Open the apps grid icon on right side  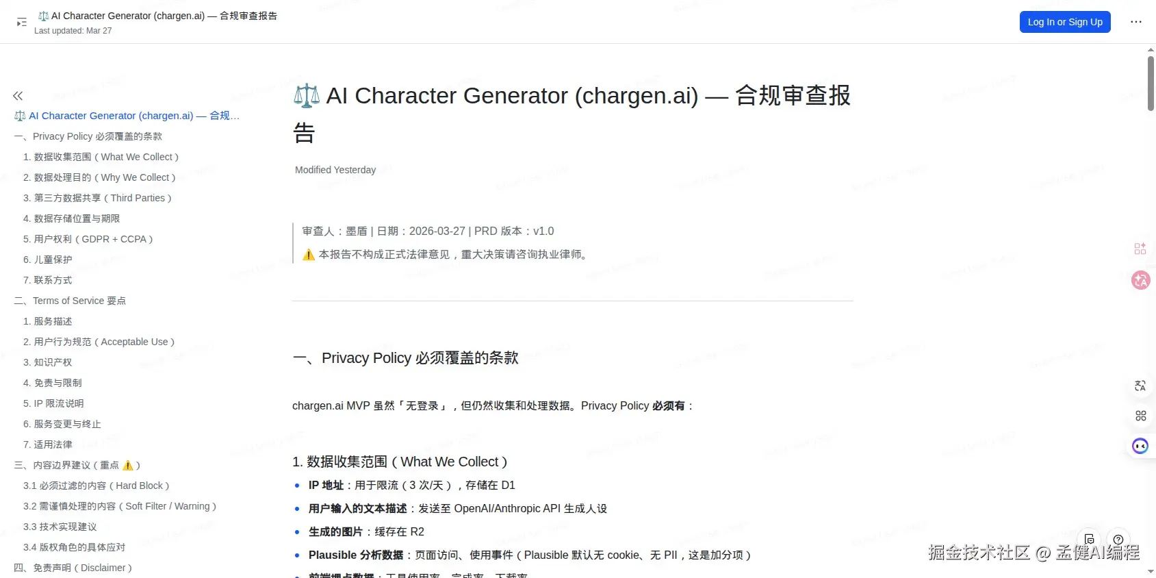(x=1140, y=415)
